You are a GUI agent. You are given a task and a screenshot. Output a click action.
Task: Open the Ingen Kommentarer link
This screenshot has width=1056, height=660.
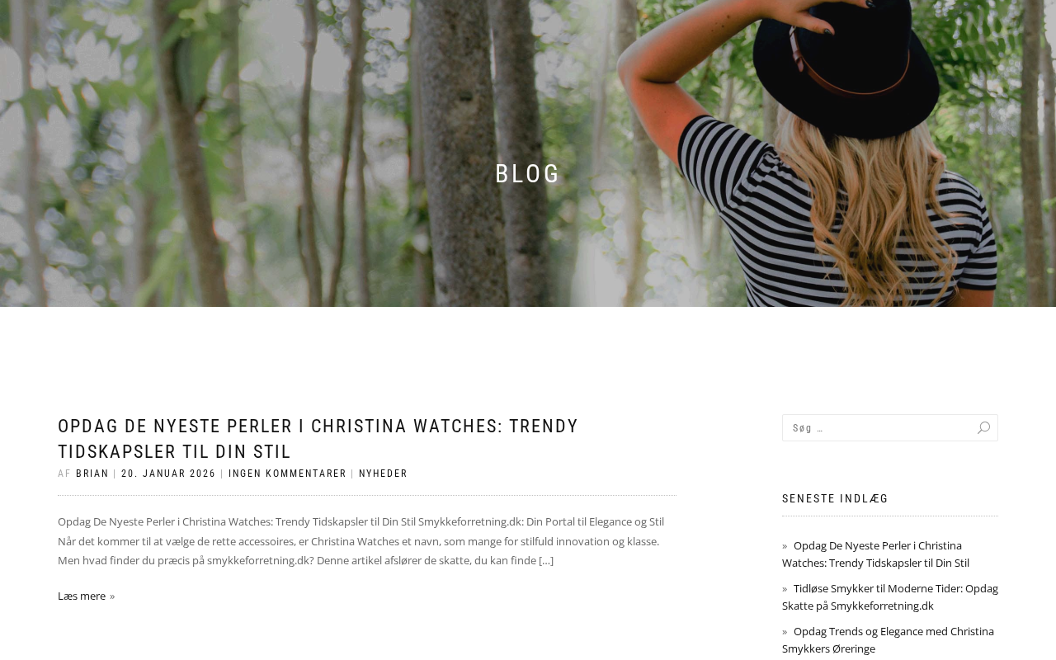pyautogui.click(x=287, y=474)
